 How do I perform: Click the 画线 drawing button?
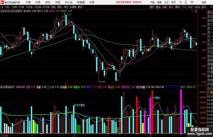[177, 7]
